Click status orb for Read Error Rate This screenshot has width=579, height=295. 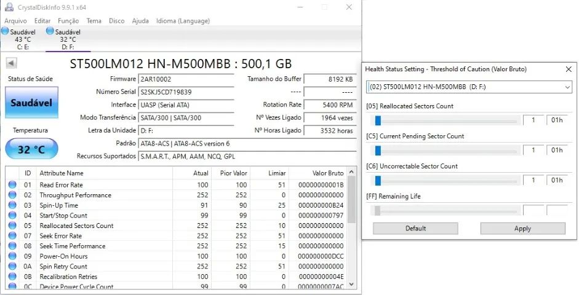tap(12, 185)
